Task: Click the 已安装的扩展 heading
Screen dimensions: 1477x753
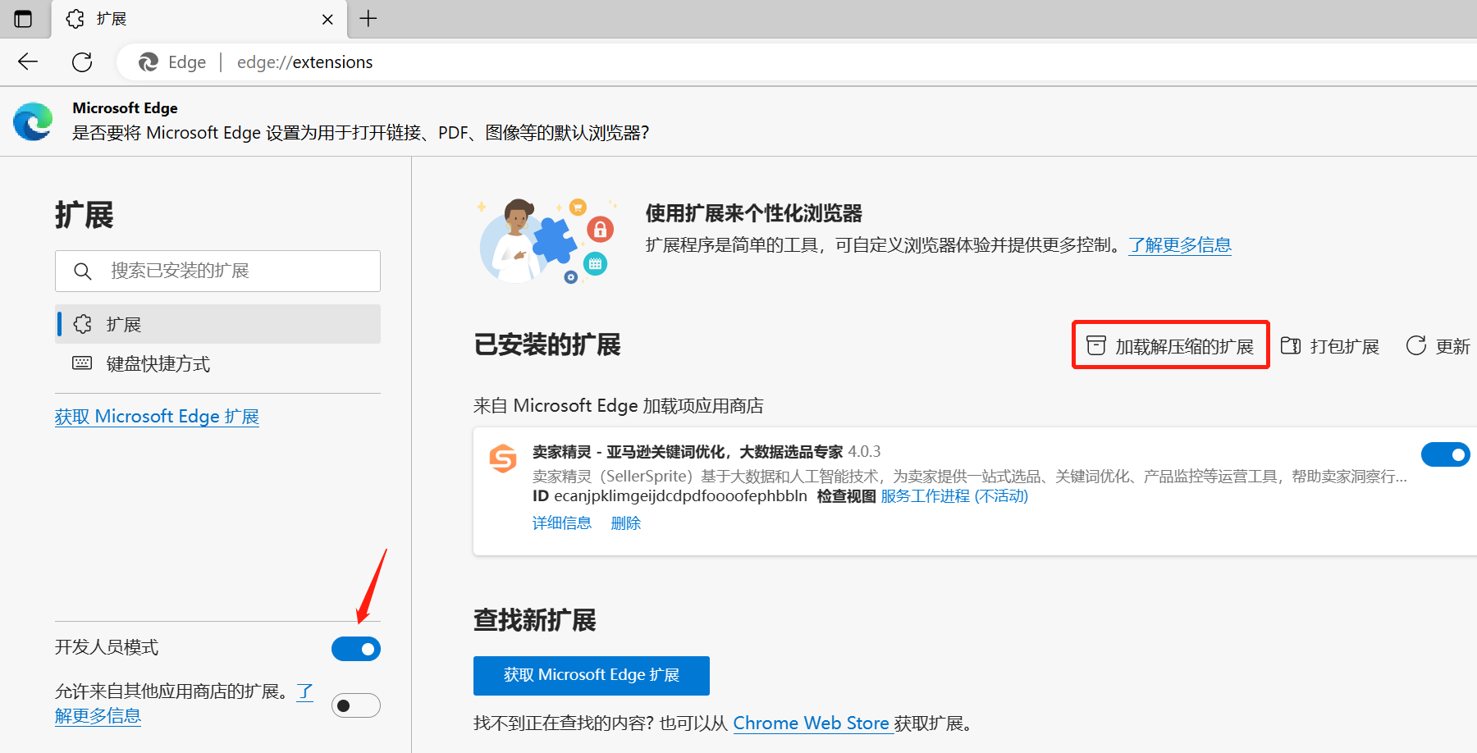Action: 547,345
